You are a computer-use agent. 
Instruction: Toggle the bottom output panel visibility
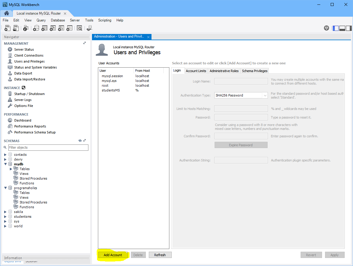tap(342, 28)
